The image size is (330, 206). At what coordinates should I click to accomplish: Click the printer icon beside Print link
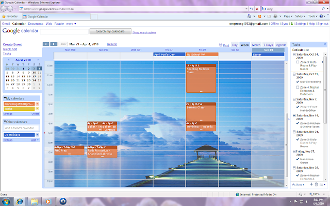click(221, 45)
